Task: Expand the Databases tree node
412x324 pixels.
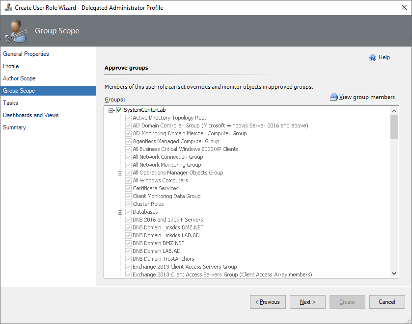Action: tap(120, 212)
